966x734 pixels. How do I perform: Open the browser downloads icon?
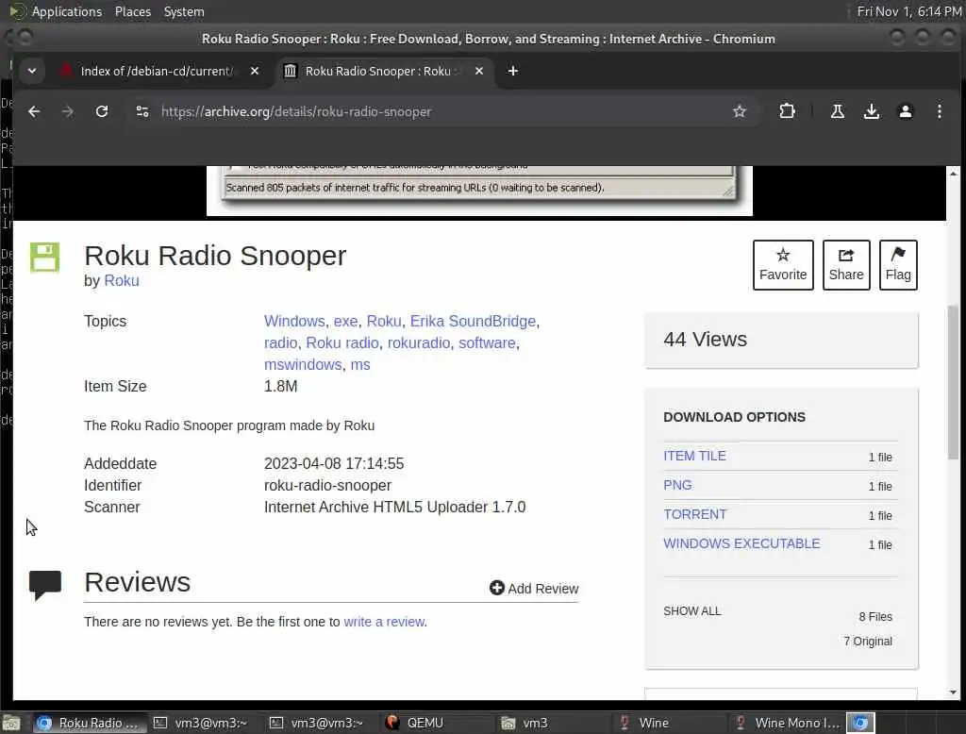[871, 111]
